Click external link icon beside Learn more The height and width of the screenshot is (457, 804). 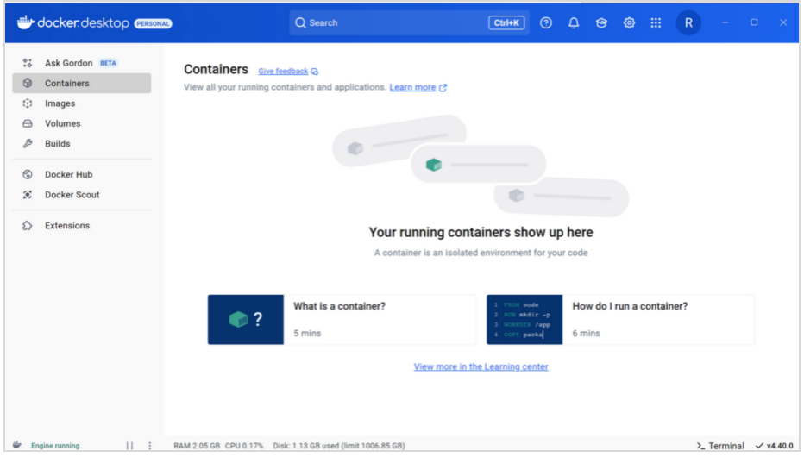(x=443, y=88)
